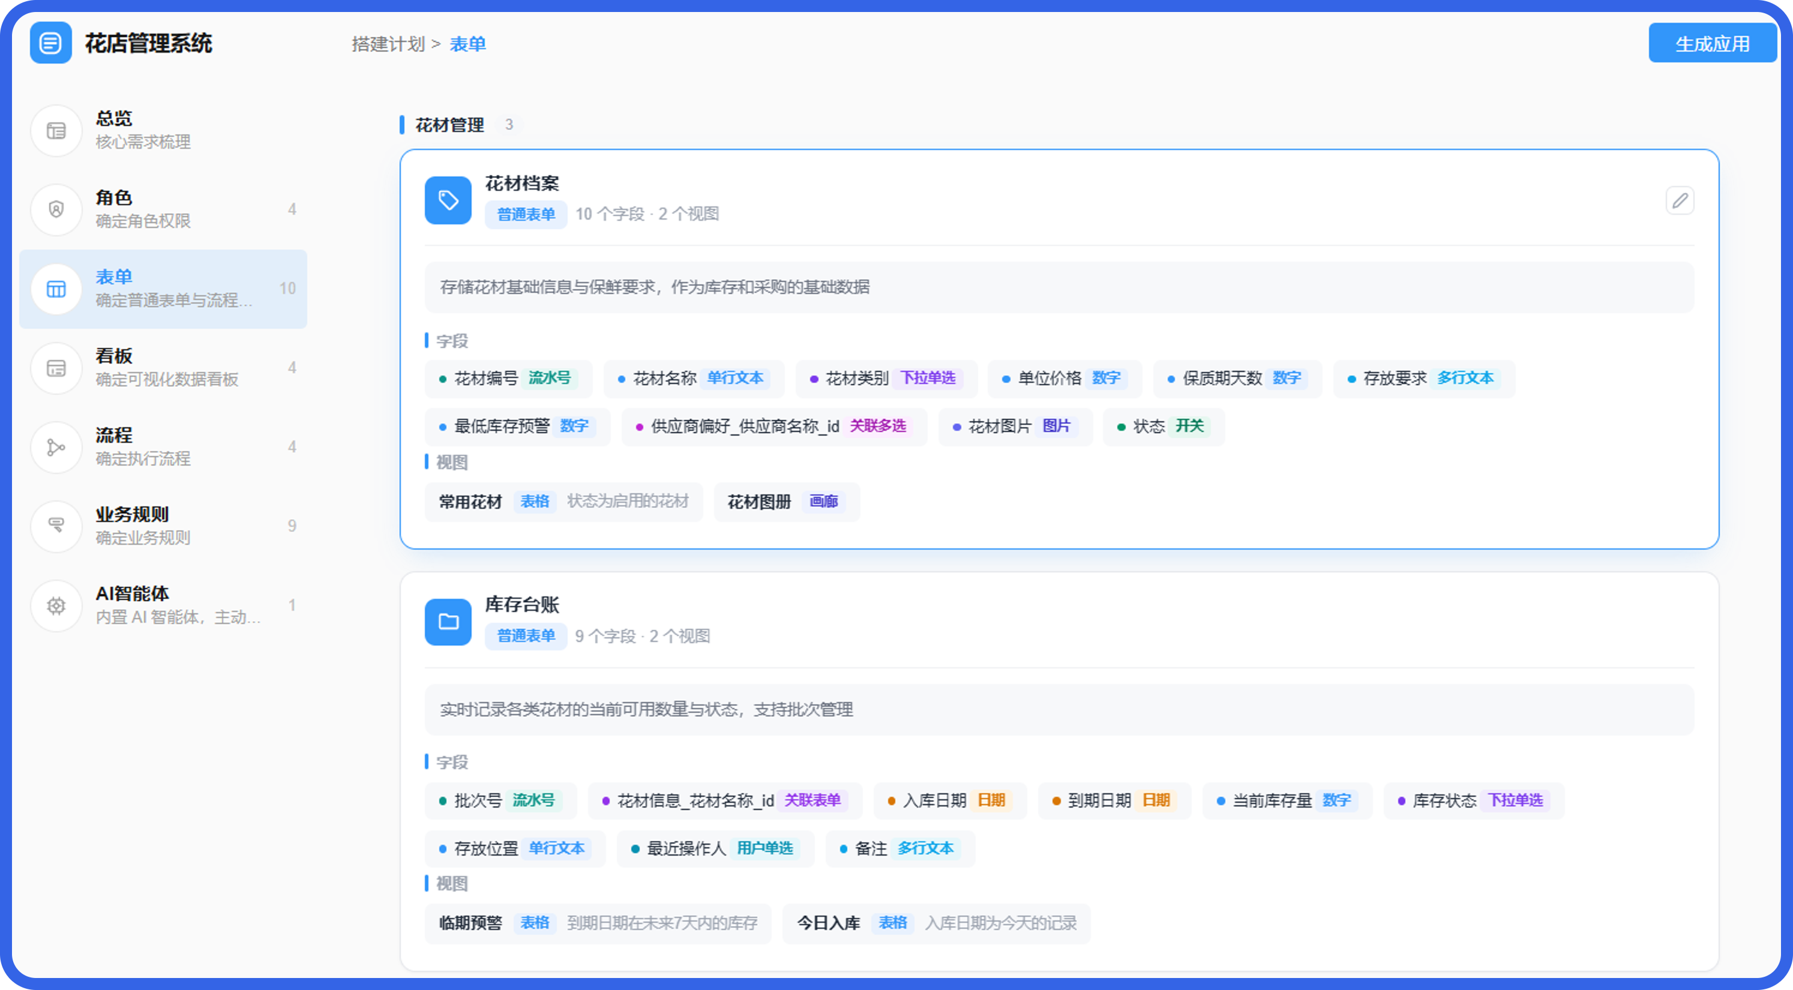
Task: Select the 常用花材 table view
Action: tap(564, 501)
